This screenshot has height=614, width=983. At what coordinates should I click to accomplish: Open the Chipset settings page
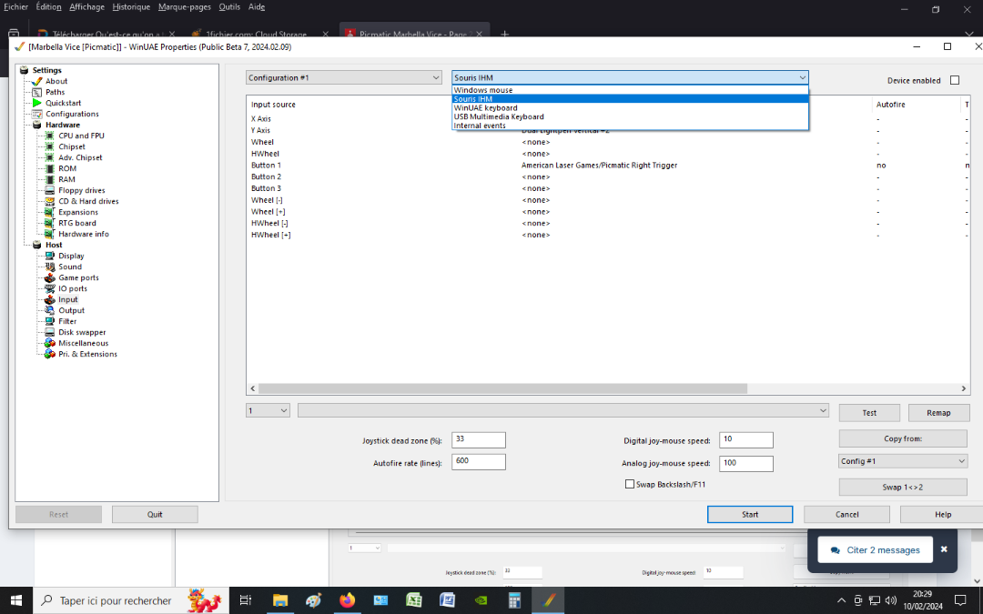tap(71, 146)
